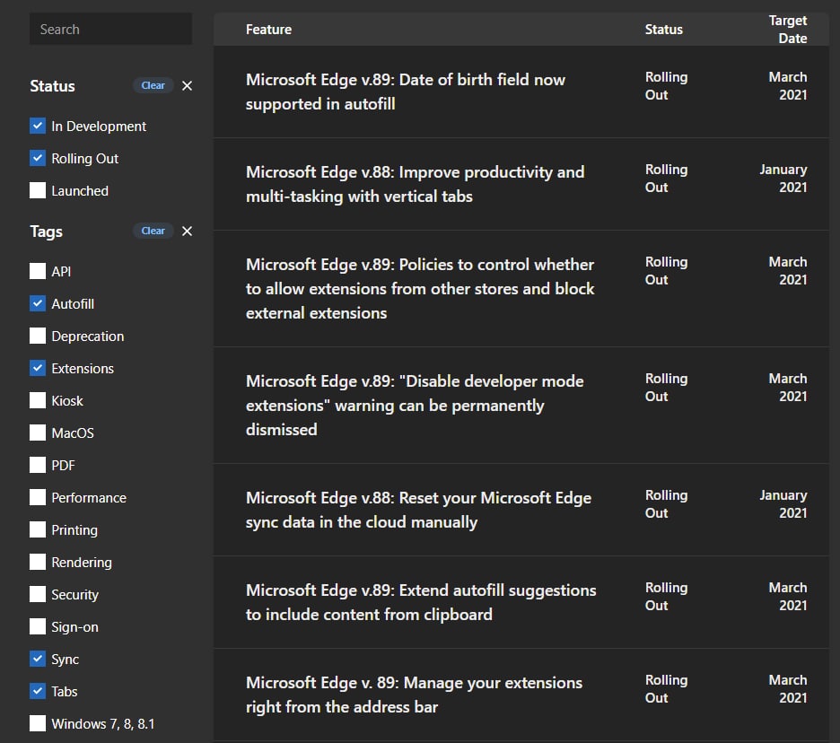This screenshot has width=840, height=743.
Task: Tick the Kiosk tag checkbox
Action: [x=38, y=400]
